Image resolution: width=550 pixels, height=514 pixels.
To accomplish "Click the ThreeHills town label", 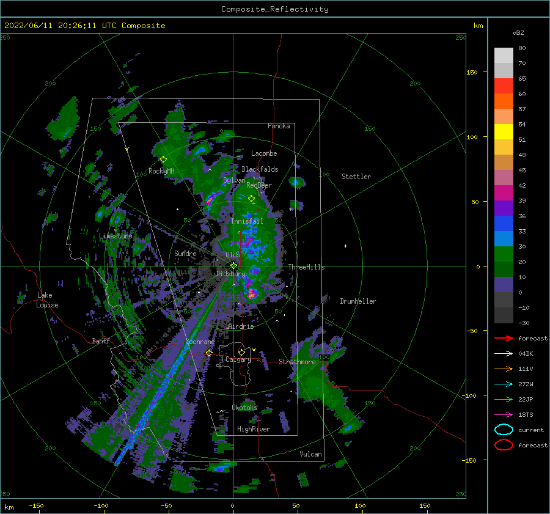I will pyautogui.click(x=306, y=267).
